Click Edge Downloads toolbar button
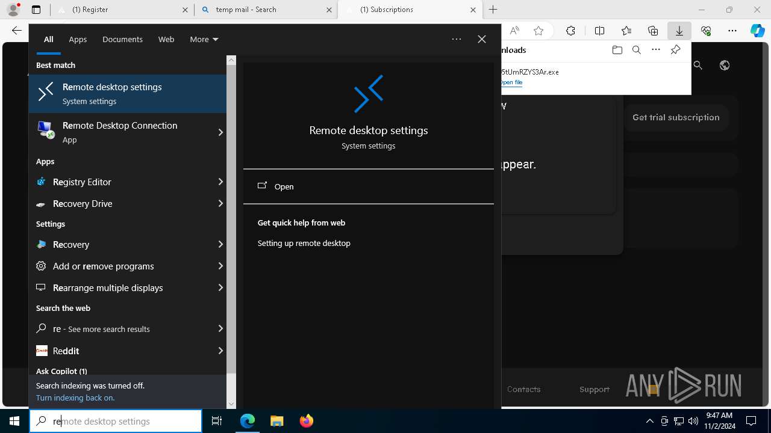This screenshot has width=771, height=433. (x=679, y=31)
